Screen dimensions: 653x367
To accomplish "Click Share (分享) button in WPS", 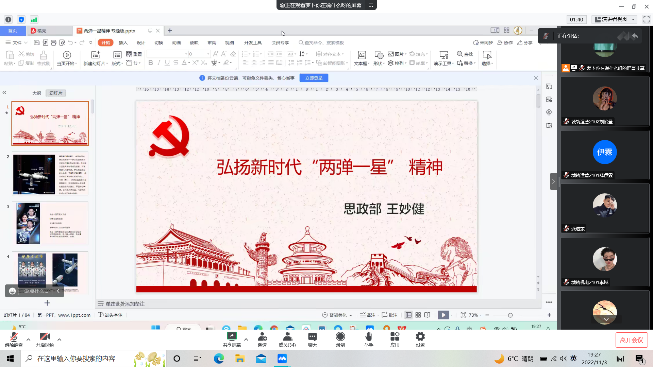I will coord(525,42).
